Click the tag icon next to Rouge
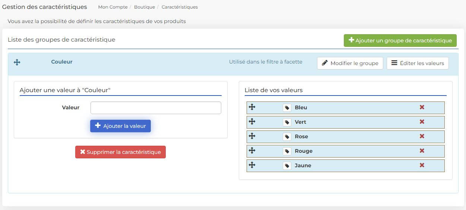Viewport: 466px width, 210px height. click(x=287, y=151)
